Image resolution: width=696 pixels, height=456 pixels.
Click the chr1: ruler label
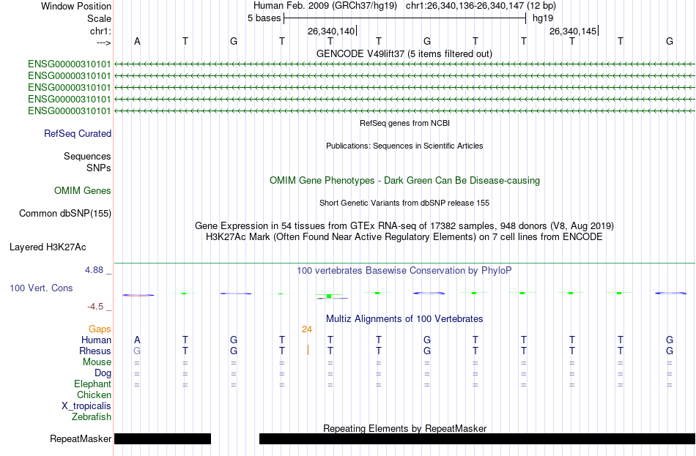click(x=100, y=31)
